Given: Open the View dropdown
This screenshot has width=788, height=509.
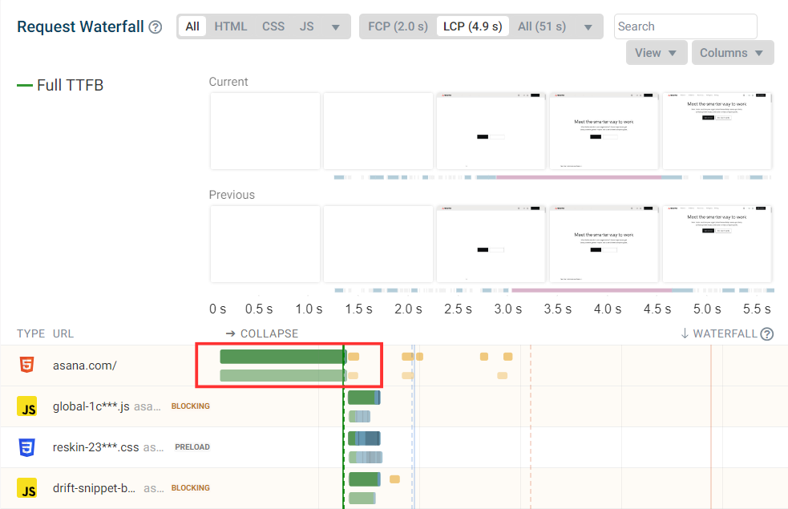Looking at the screenshot, I should 657,53.
